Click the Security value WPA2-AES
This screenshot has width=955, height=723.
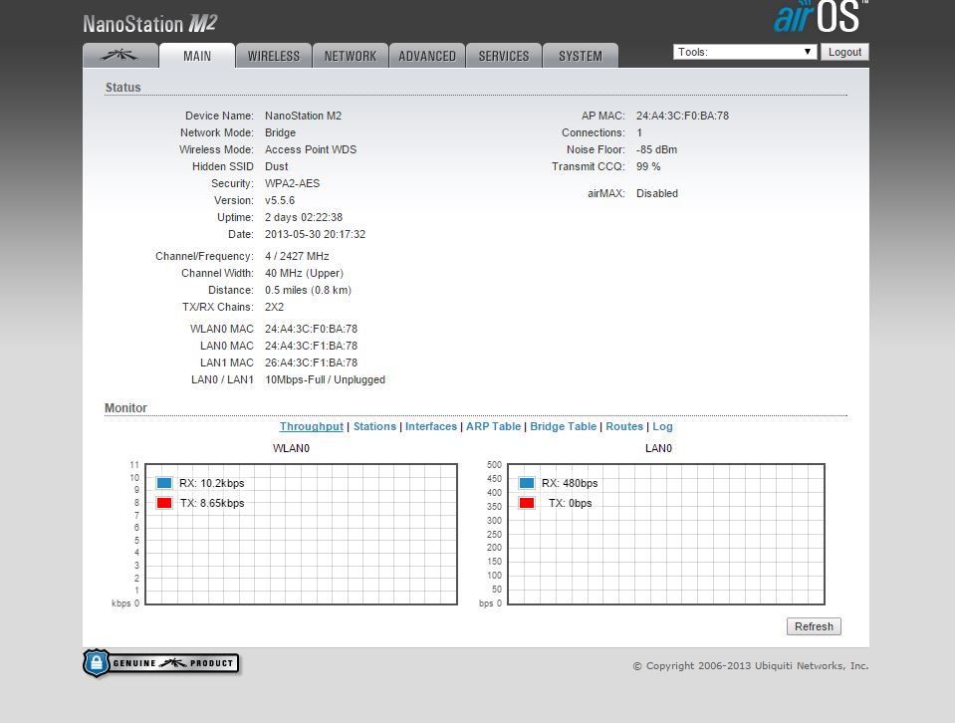[292, 184]
